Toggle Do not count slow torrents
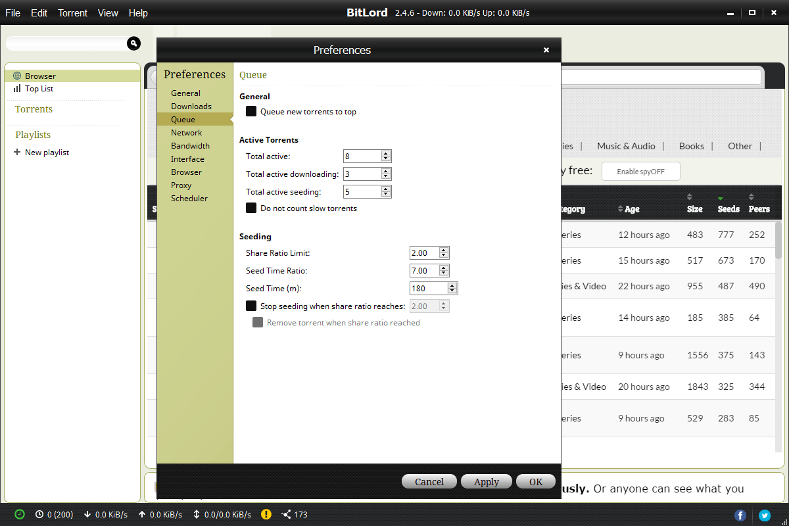The height and width of the screenshot is (526, 789). click(251, 208)
